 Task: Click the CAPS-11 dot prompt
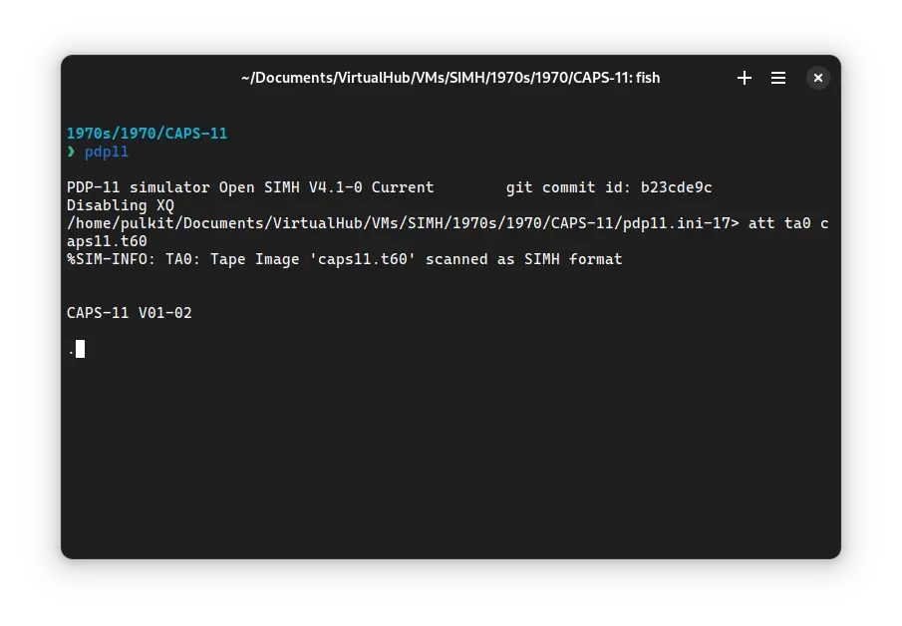pyautogui.click(x=71, y=350)
